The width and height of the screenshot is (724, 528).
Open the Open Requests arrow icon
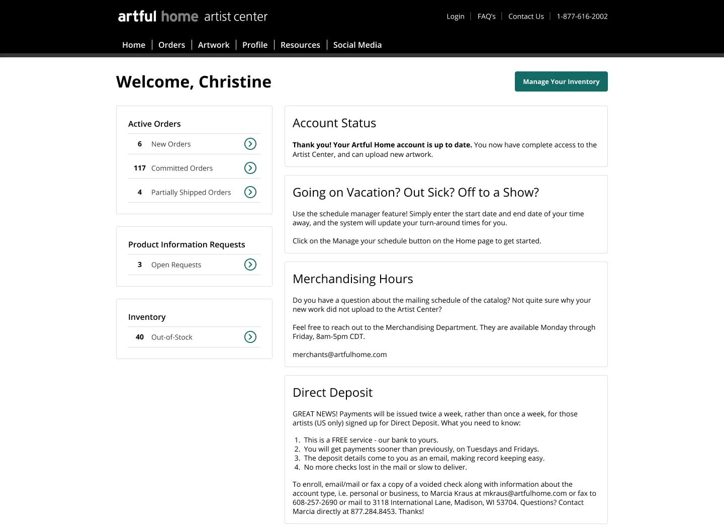pyautogui.click(x=250, y=265)
